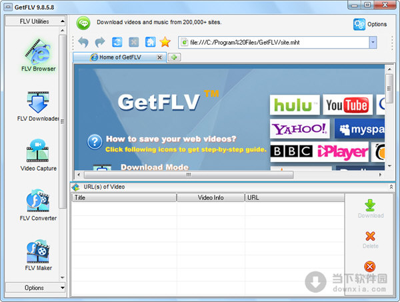Screen dimensions: 400x302
Task: Sort by the Title column header
Action: (x=124, y=197)
